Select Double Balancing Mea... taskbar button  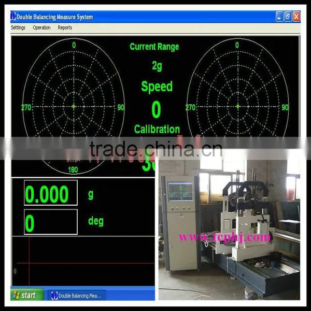[x=76, y=296]
